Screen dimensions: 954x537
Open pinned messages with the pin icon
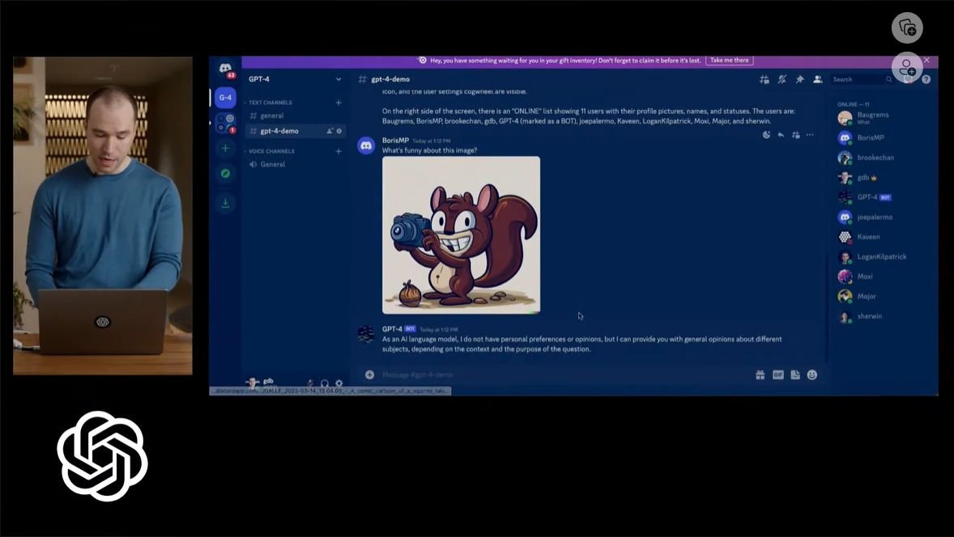pos(799,79)
